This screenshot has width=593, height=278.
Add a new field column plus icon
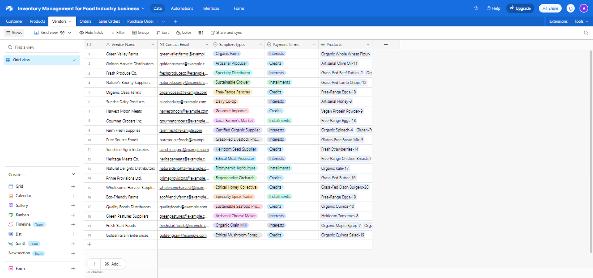click(x=386, y=44)
